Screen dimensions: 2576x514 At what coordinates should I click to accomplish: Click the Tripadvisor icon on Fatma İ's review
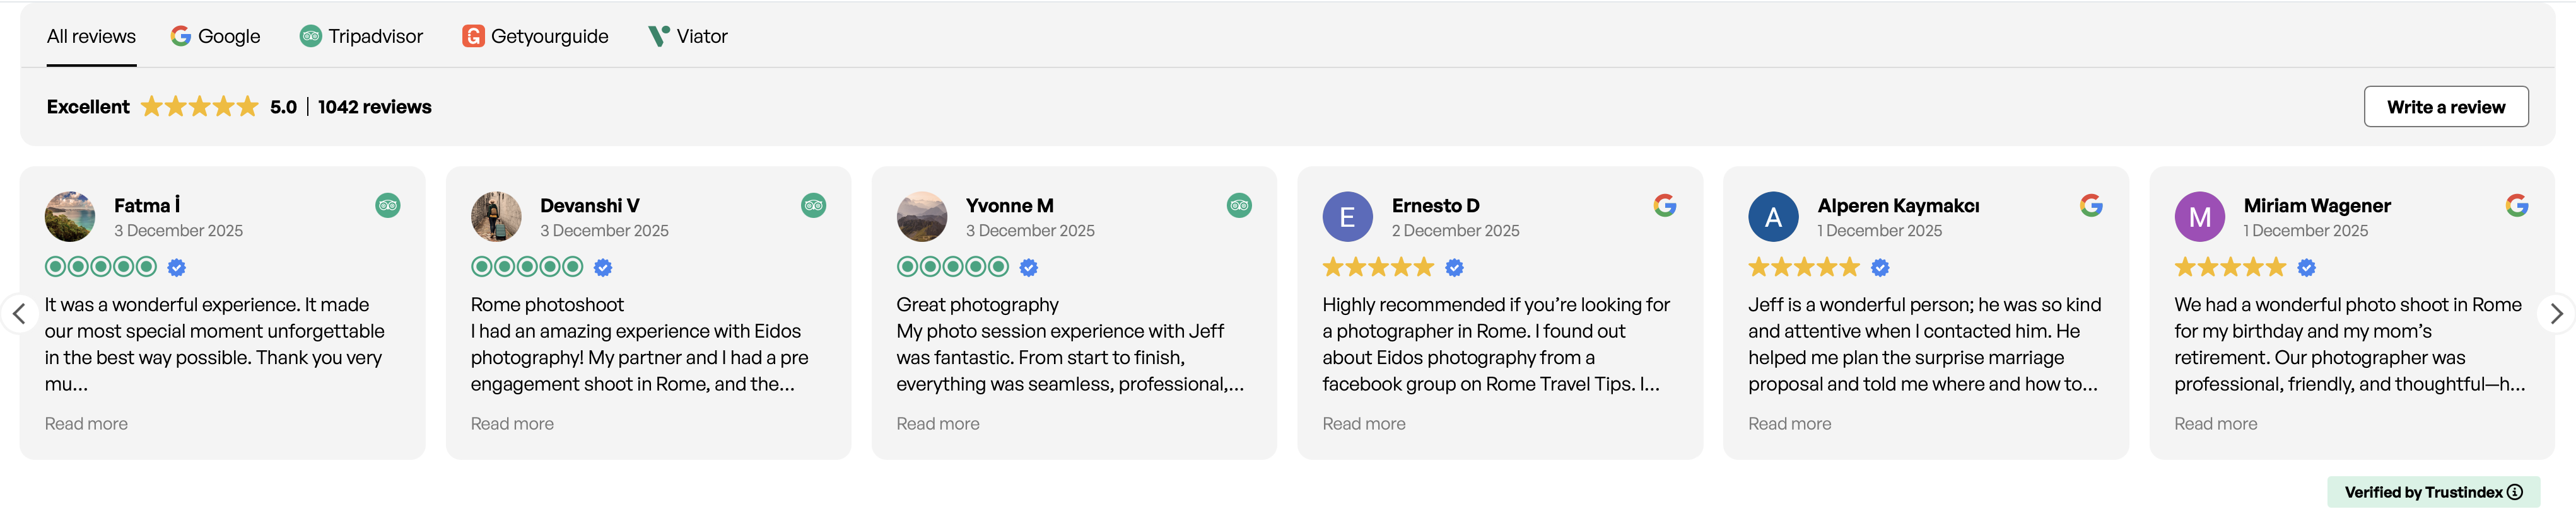point(387,205)
